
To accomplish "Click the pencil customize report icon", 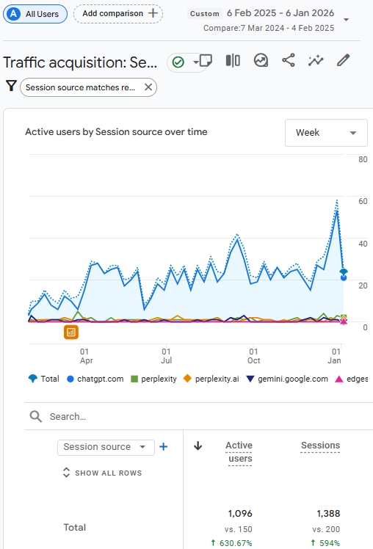I will coord(343,60).
